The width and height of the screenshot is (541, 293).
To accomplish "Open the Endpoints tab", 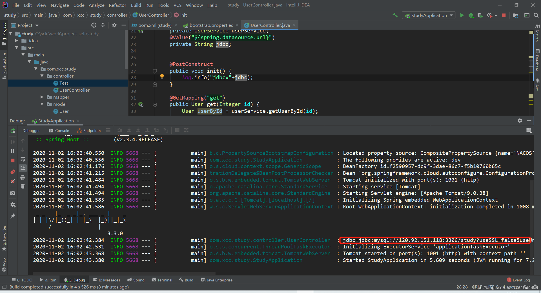I will click(88, 131).
